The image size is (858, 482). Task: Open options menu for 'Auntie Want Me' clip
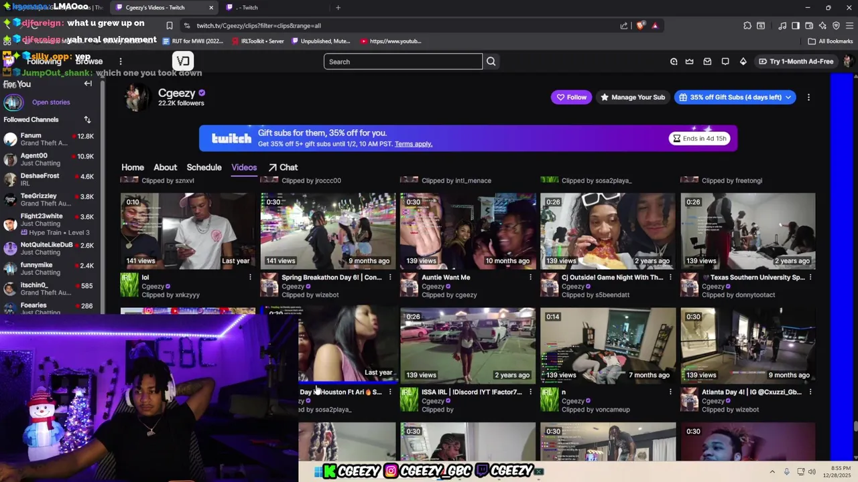coord(530,277)
